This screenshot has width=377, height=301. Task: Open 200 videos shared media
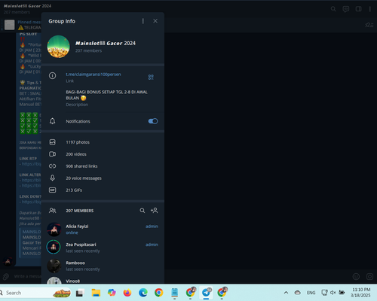[x=103, y=154]
